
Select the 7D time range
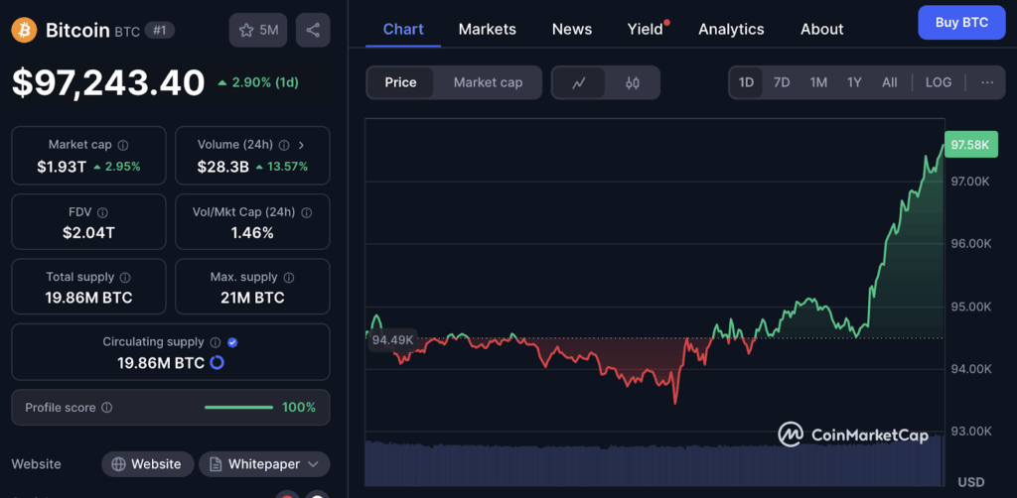click(782, 82)
